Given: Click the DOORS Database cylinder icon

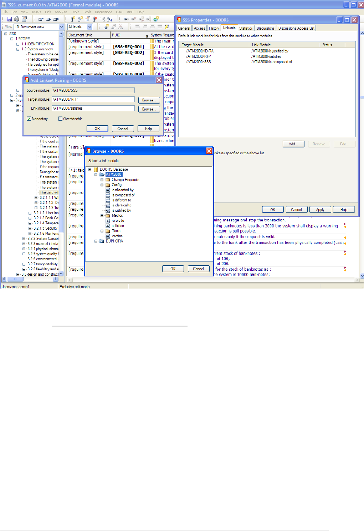Looking at the screenshot, I should click(96, 169).
